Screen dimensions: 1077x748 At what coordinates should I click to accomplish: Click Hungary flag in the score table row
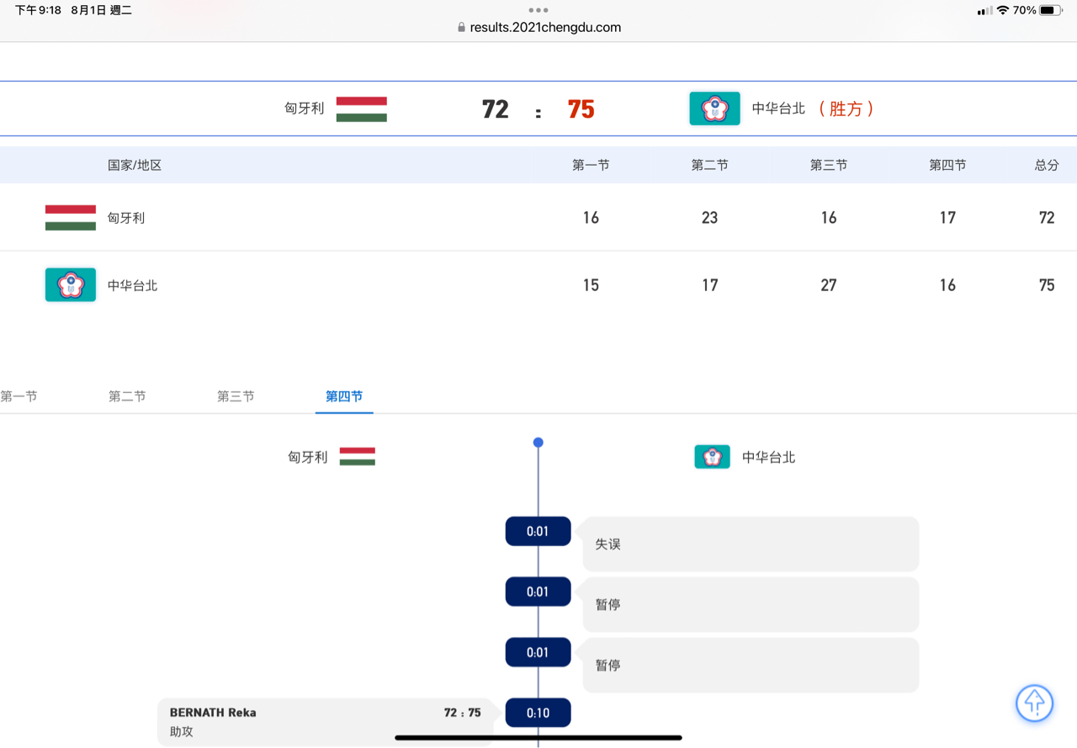[71, 218]
